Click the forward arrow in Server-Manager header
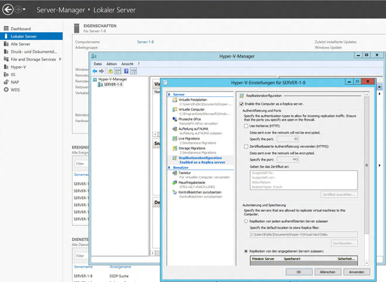The image size is (386, 282). (18, 10)
